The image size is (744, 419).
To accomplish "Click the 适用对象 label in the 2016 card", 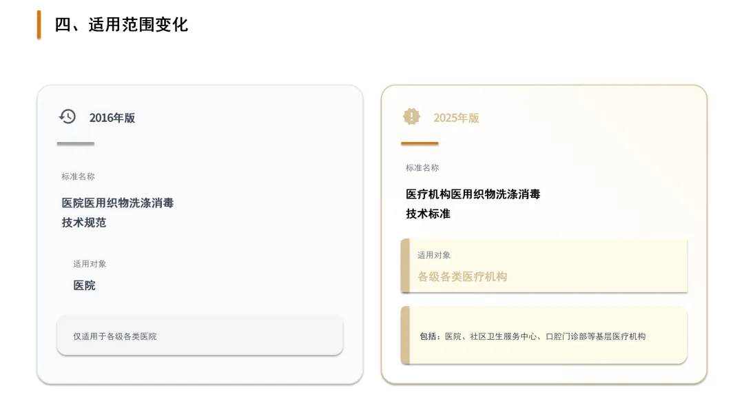I will click(90, 264).
